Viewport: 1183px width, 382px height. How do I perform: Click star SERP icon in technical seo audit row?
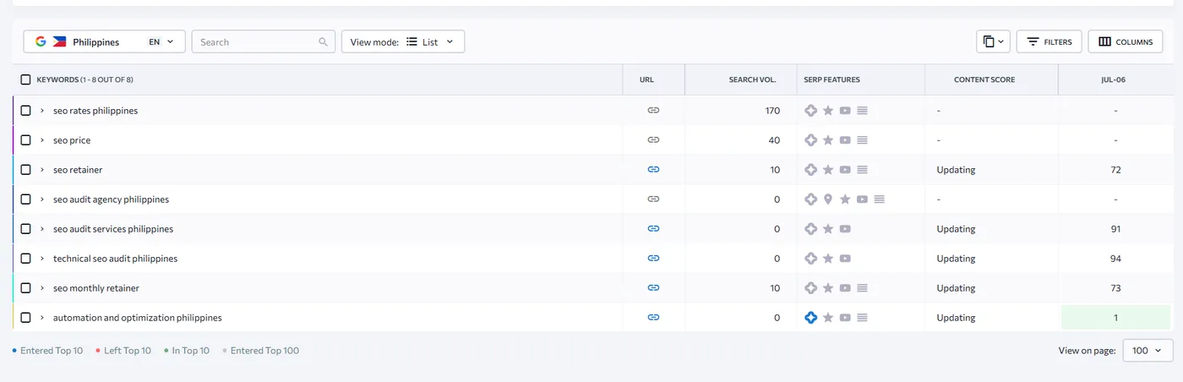coord(828,259)
